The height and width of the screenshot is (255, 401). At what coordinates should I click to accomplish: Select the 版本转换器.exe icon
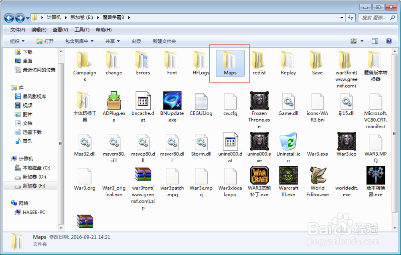(375, 175)
